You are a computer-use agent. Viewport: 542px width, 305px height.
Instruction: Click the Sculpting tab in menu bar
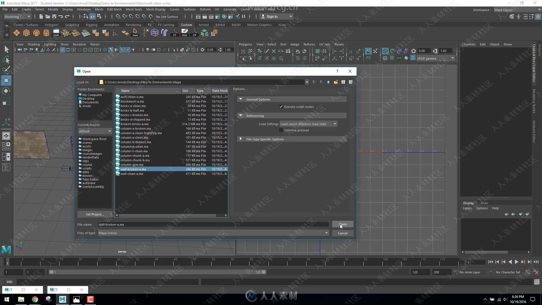coord(72,25)
